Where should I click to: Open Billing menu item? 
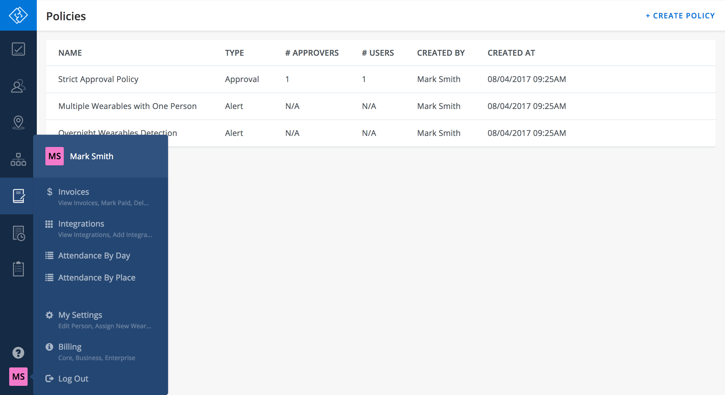pyautogui.click(x=70, y=347)
